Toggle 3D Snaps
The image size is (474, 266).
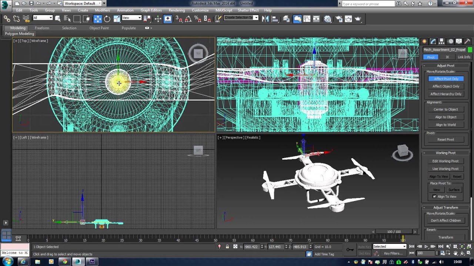tap(178, 18)
